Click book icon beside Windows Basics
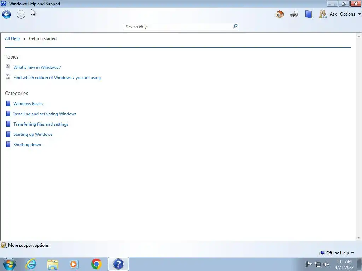362x271 pixels. click(8, 103)
